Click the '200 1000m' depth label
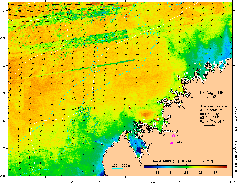 coord(121,166)
